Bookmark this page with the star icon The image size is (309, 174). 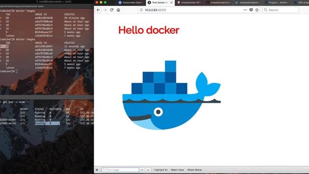click(257, 10)
